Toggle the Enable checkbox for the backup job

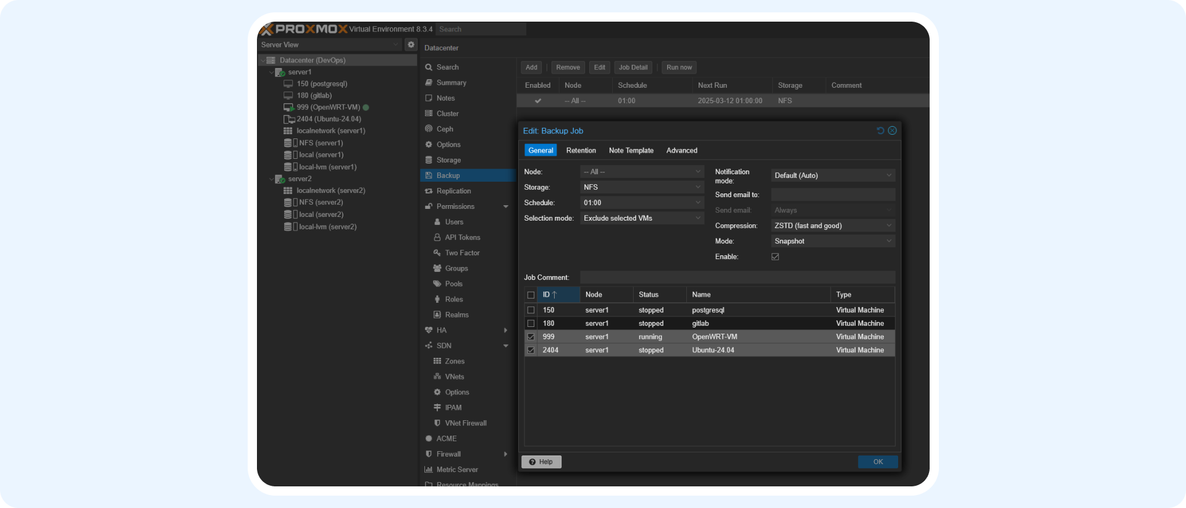tap(775, 256)
